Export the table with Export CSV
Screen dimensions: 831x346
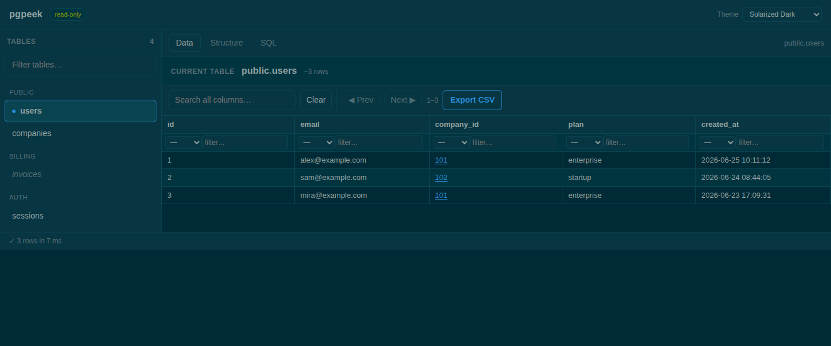tap(472, 100)
